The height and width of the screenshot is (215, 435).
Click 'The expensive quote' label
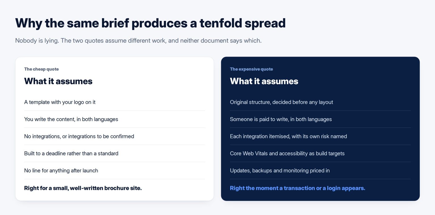tap(251, 69)
